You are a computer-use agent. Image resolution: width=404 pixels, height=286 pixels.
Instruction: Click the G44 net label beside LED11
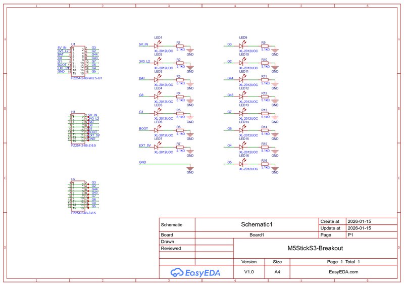tap(230, 78)
